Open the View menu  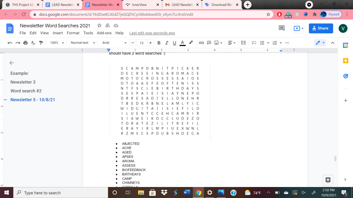pos(44,33)
